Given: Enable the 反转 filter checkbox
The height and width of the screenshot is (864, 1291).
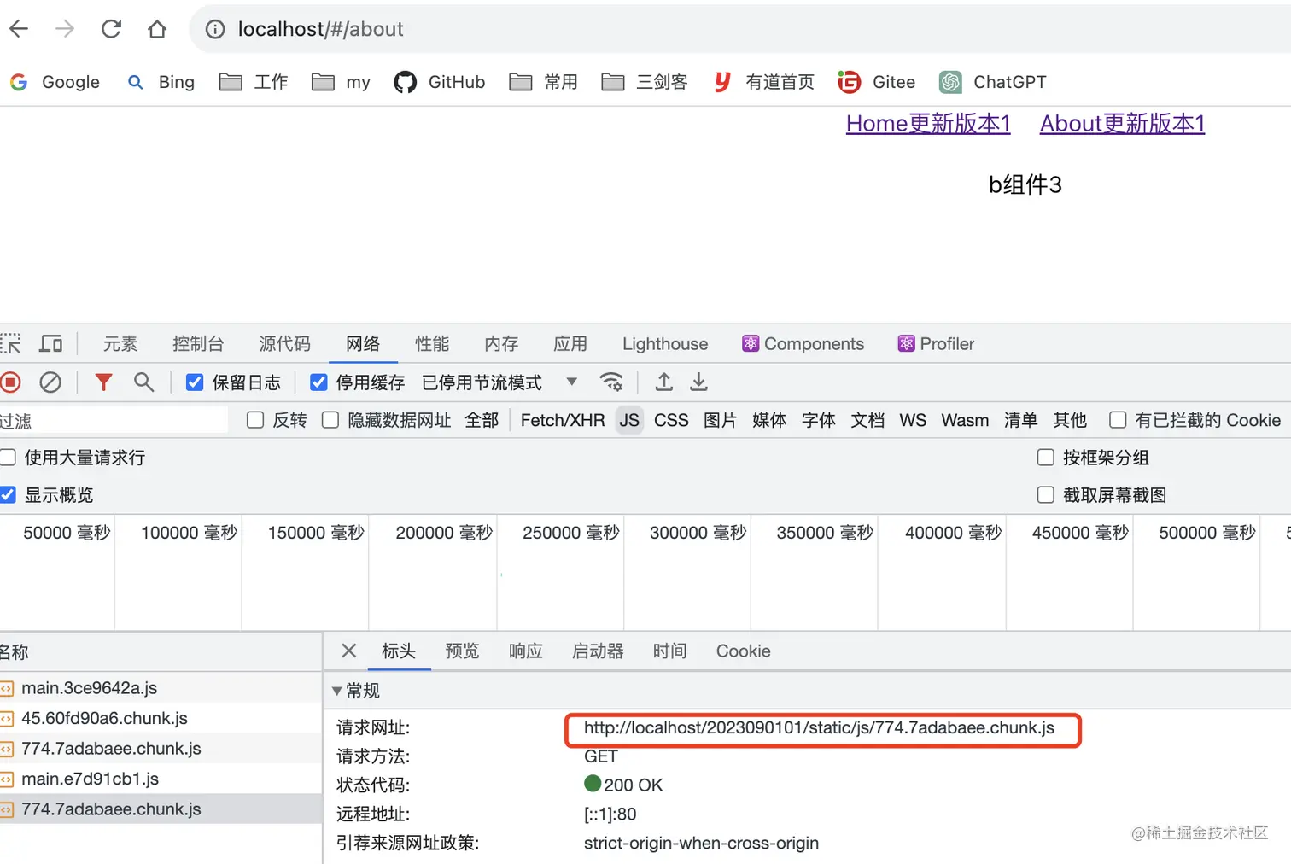Looking at the screenshot, I should click(x=255, y=420).
